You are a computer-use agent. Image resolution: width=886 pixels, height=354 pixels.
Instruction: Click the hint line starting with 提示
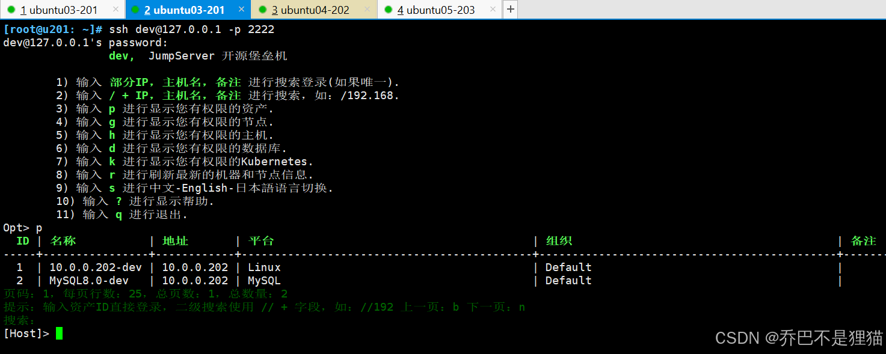pyautogui.click(x=264, y=307)
